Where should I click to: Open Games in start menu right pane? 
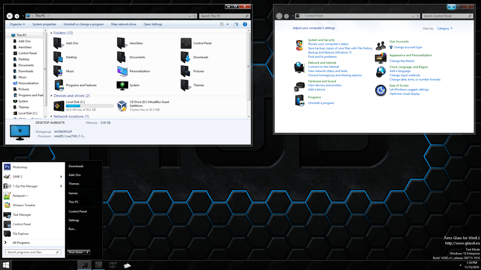[73, 193]
